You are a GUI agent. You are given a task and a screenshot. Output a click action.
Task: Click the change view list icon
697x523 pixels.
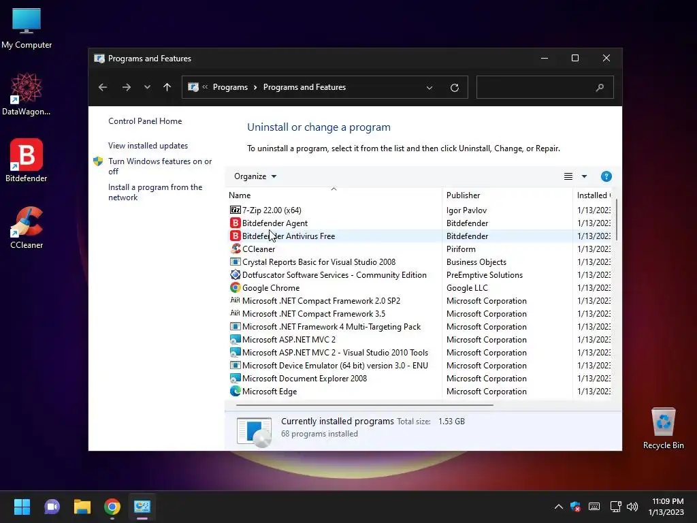point(568,176)
